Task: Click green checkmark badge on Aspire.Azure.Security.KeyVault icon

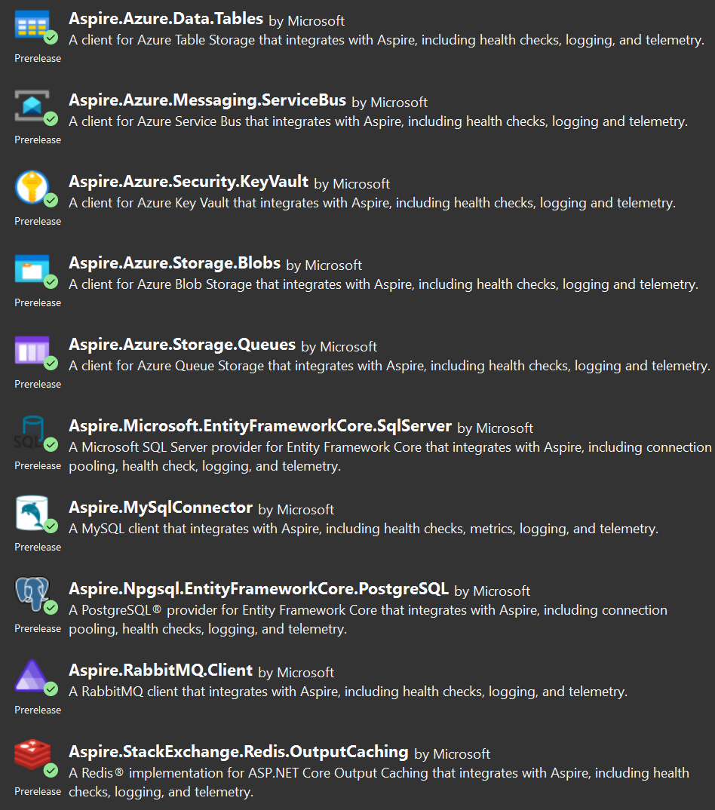Action: click(51, 201)
